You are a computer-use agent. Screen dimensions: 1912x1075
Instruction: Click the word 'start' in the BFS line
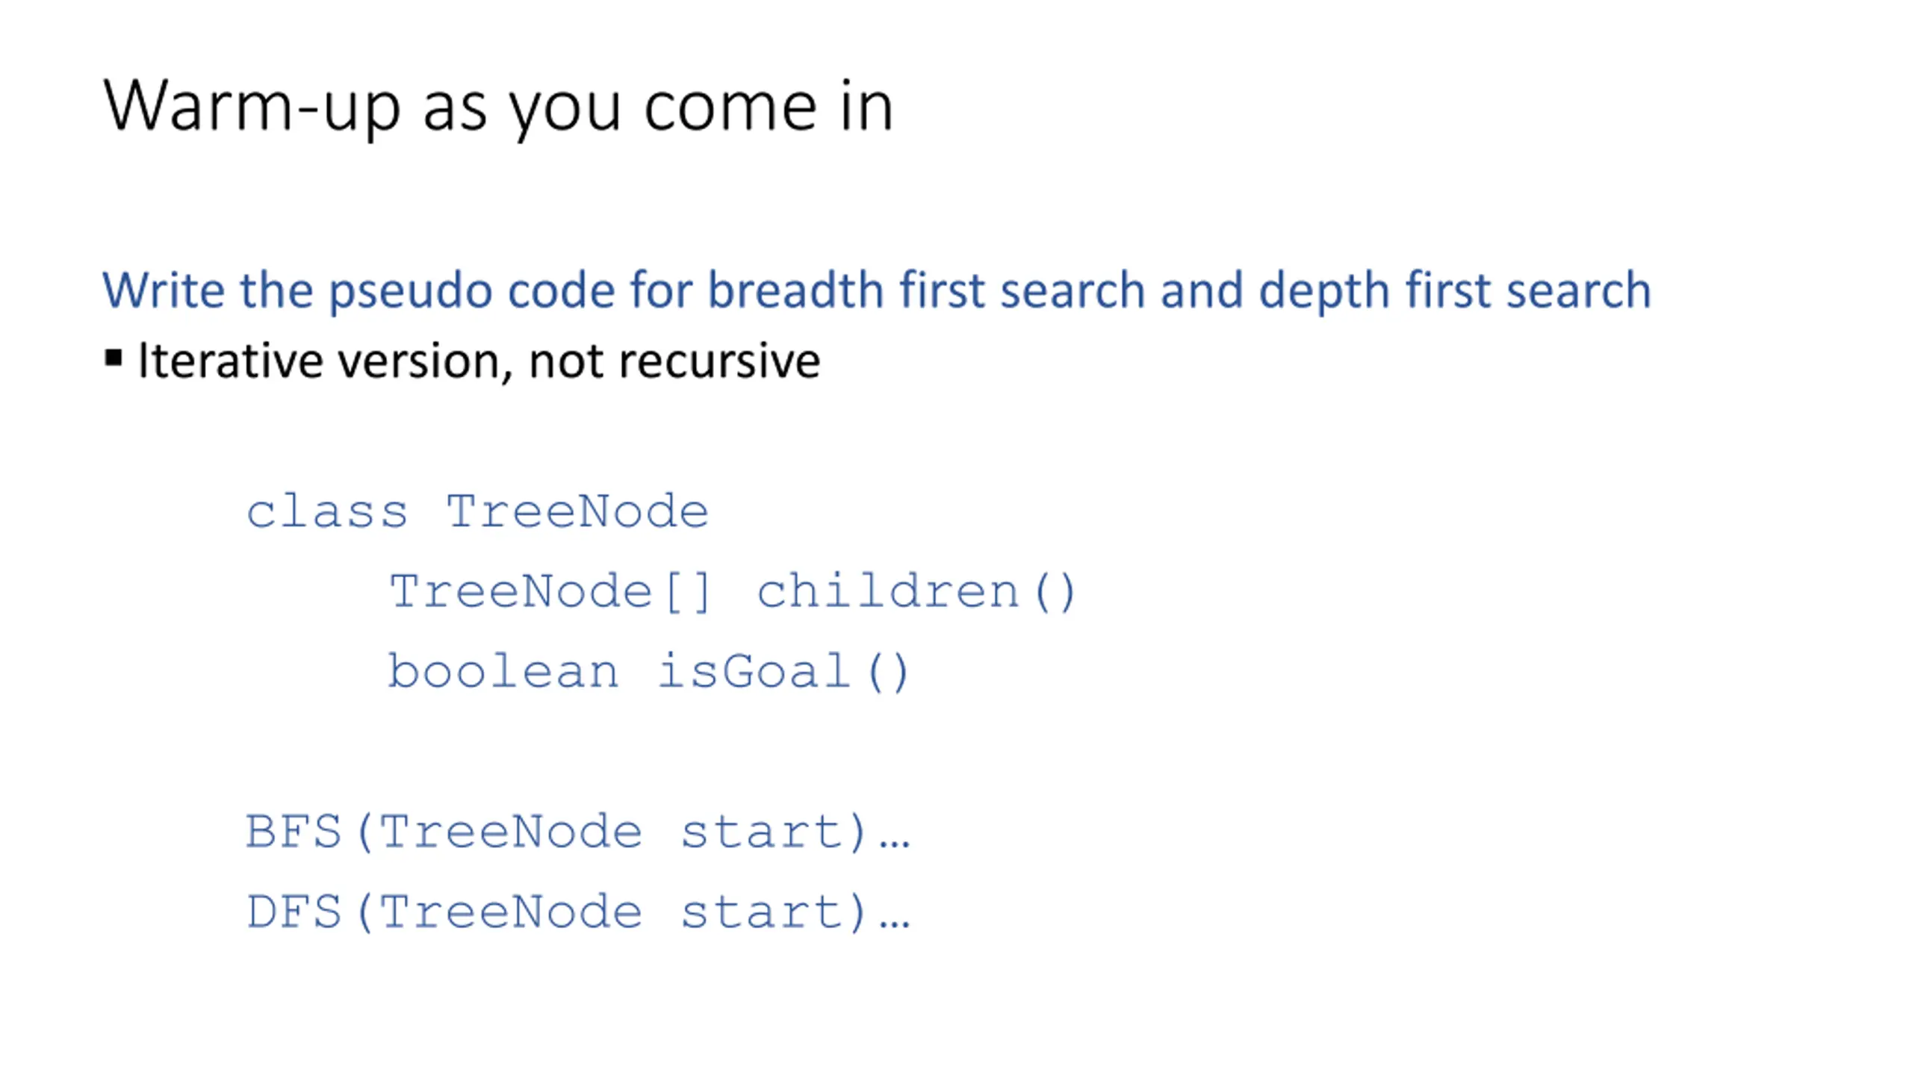[x=762, y=832]
